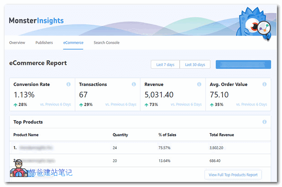Switch to the Publishers tab
282x187 pixels.
(44, 43)
